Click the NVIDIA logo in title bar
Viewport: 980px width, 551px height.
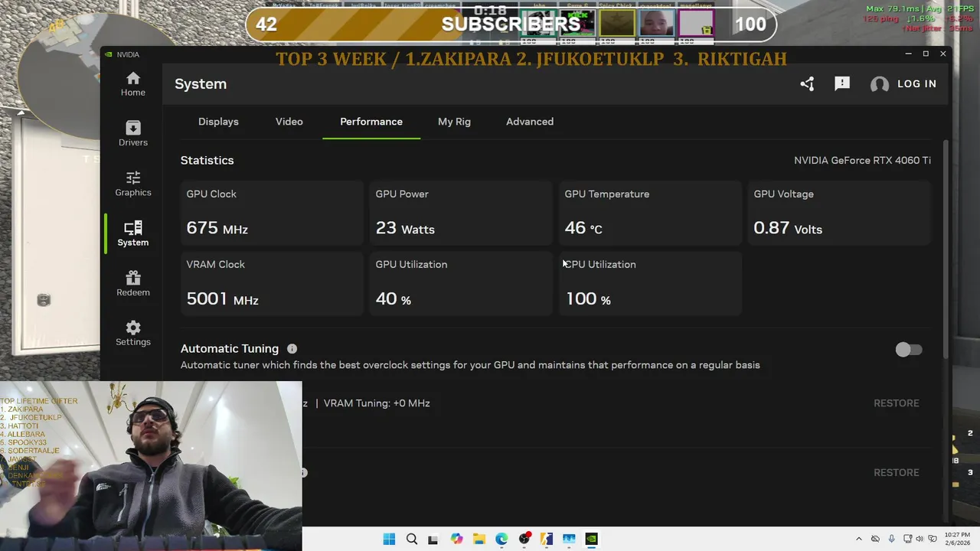(109, 54)
